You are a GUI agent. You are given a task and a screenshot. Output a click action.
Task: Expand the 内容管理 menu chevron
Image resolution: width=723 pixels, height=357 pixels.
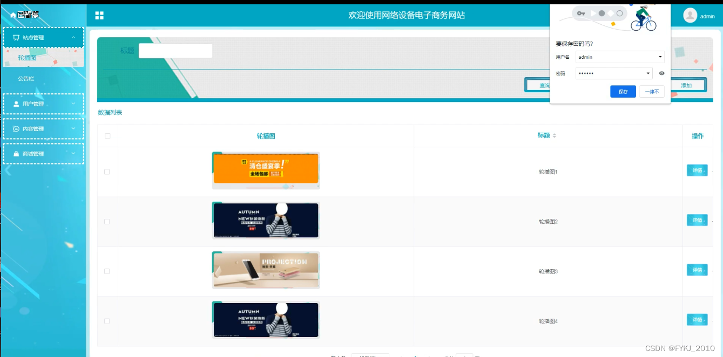coord(73,128)
